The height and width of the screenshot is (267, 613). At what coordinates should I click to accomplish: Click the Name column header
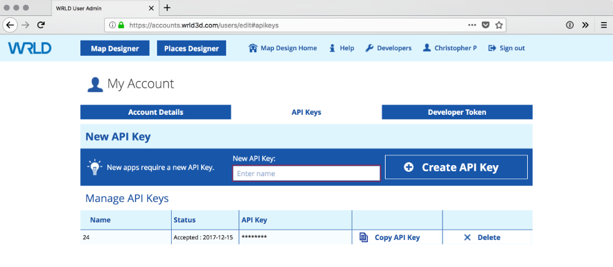click(100, 220)
